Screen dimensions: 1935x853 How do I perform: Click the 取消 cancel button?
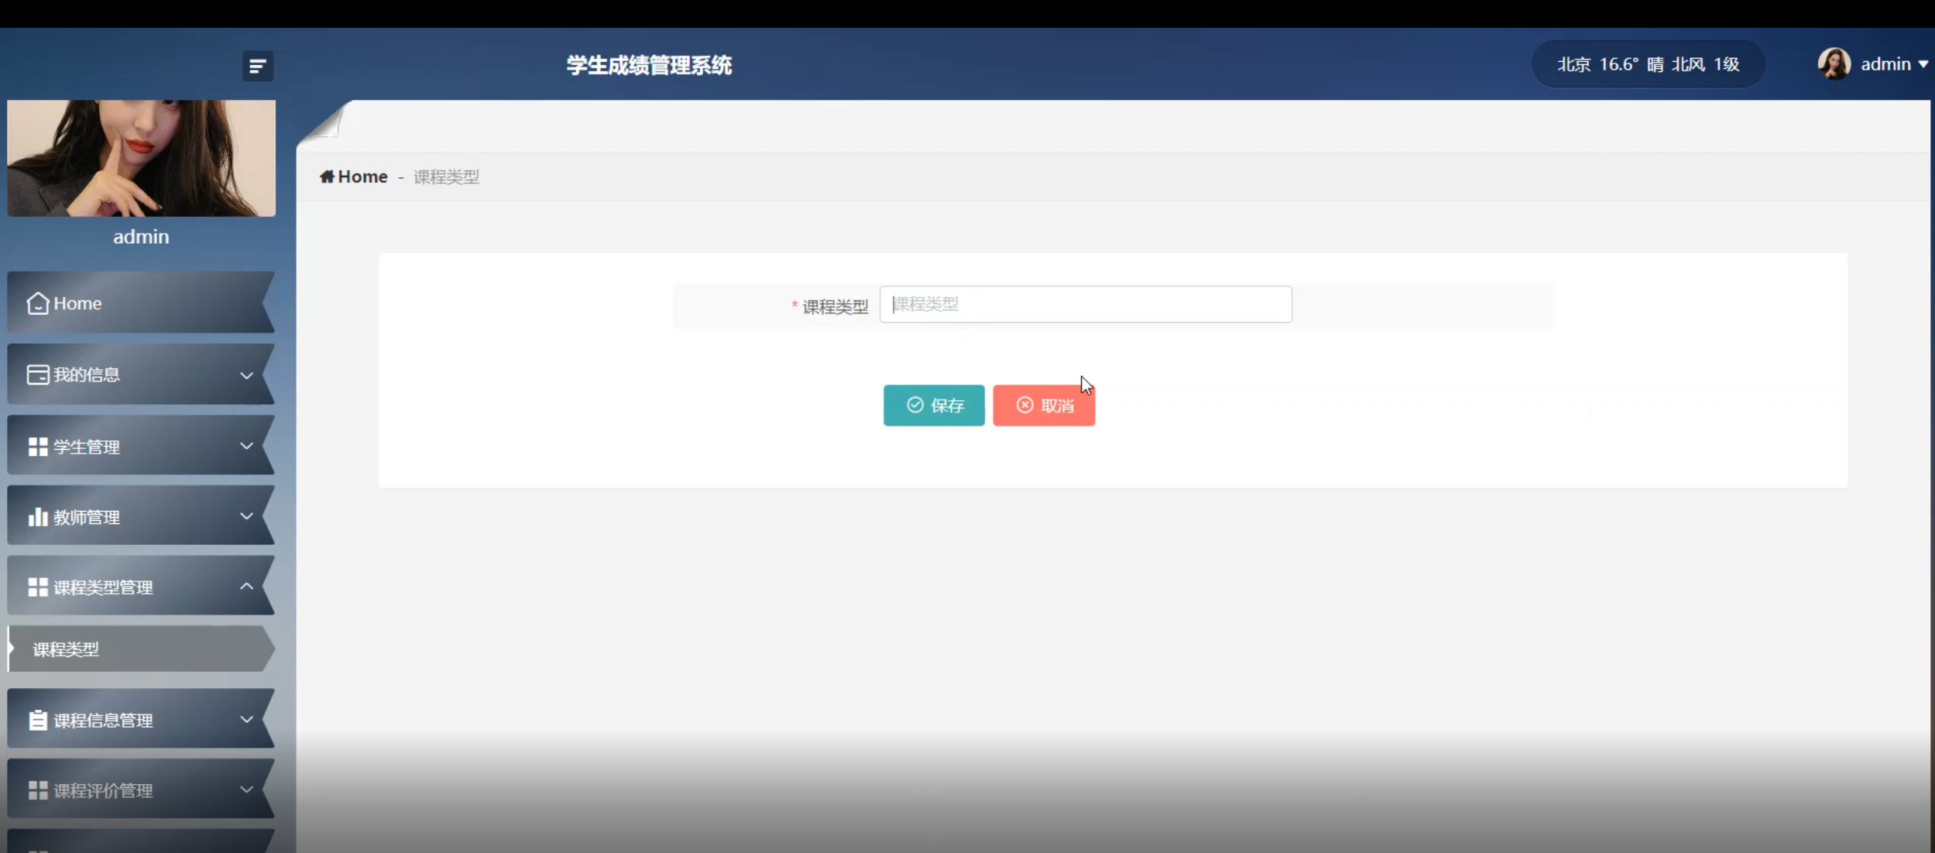pos(1044,406)
